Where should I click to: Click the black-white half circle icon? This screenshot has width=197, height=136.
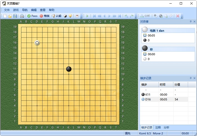coord(65,16)
